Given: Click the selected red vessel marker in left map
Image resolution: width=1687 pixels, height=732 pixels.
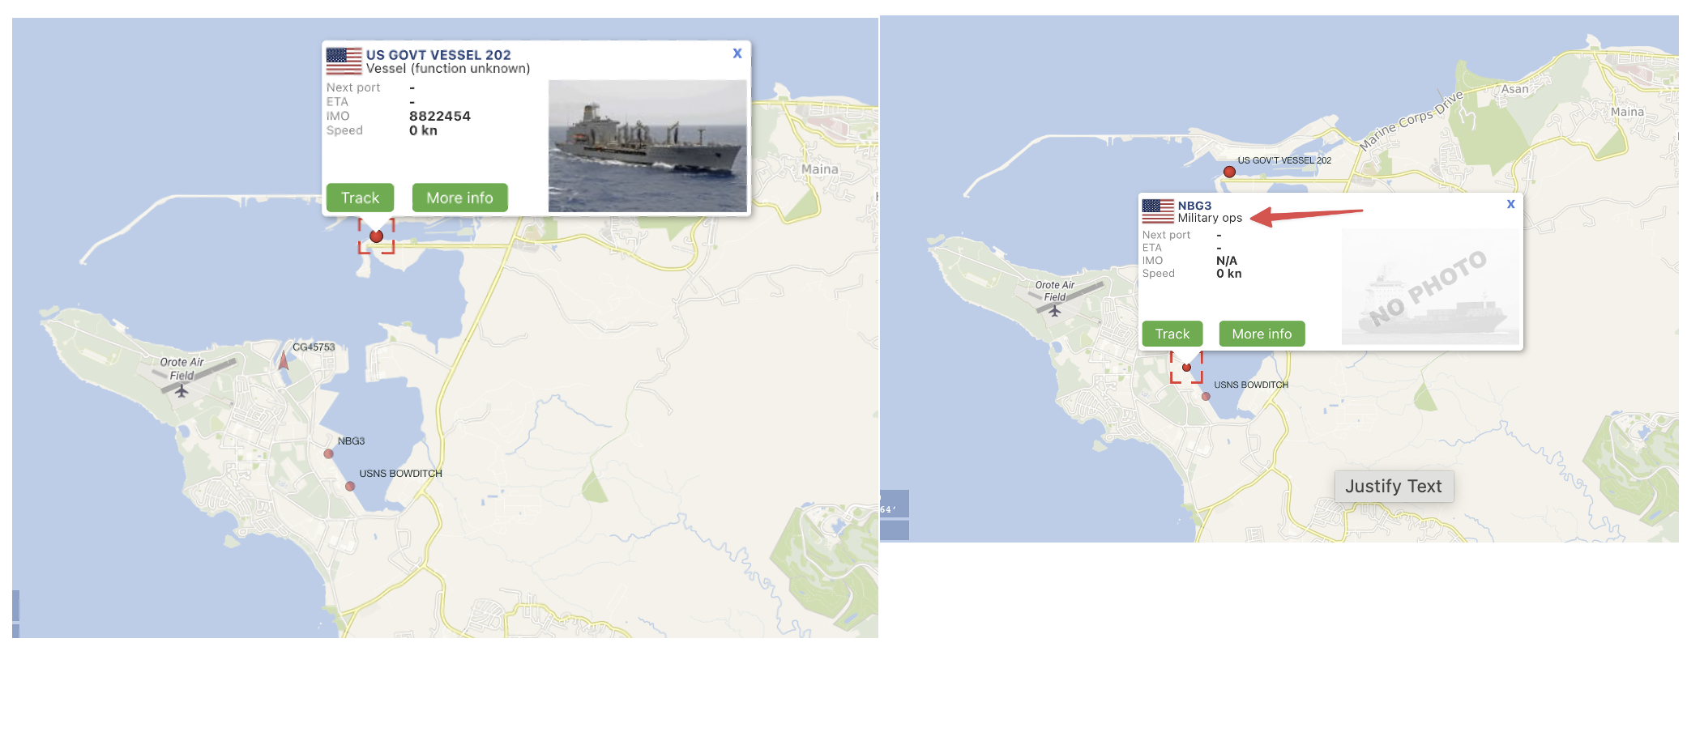Looking at the screenshot, I should 376,236.
